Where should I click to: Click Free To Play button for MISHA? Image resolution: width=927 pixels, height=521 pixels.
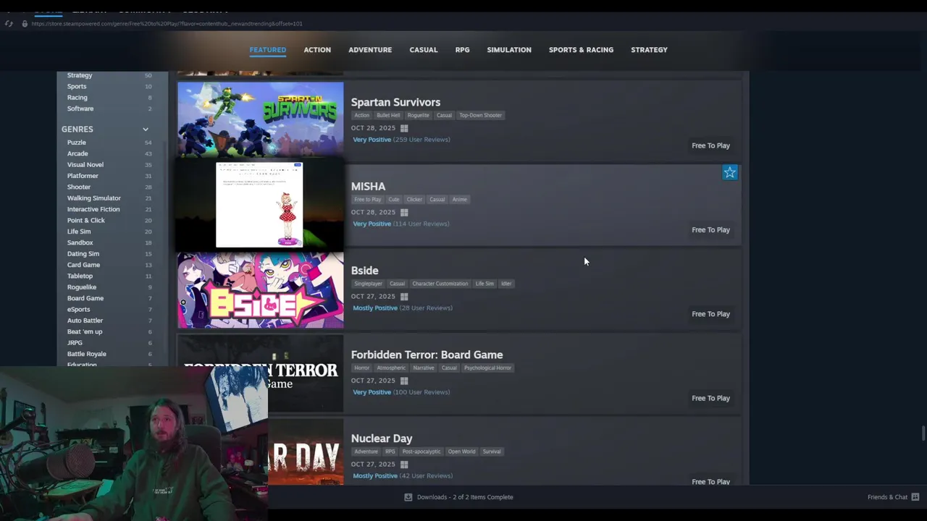[x=710, y=230]
